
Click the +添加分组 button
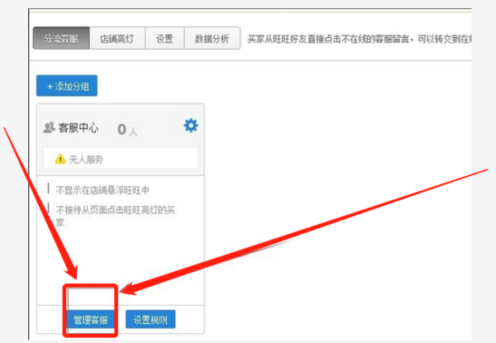click(67, 86)
